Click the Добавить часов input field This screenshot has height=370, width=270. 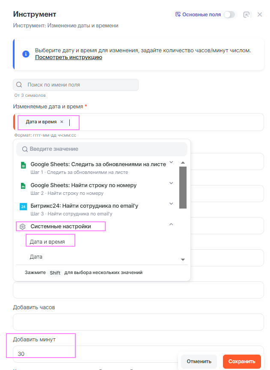pos(138,322)
